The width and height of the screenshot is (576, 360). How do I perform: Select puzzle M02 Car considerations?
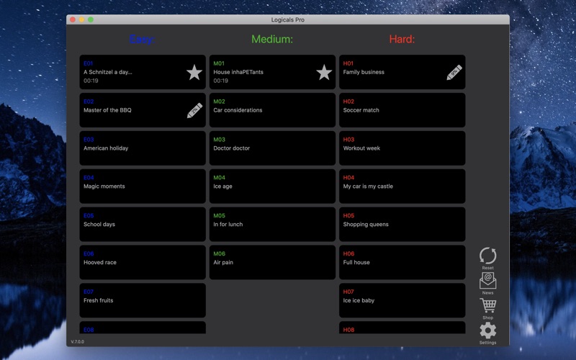tap(272, 110)
